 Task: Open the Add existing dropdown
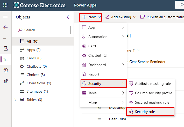click(121, 17)
